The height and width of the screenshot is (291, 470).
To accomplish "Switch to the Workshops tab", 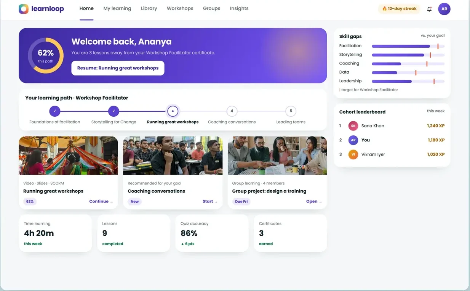I will coord(180,8).
